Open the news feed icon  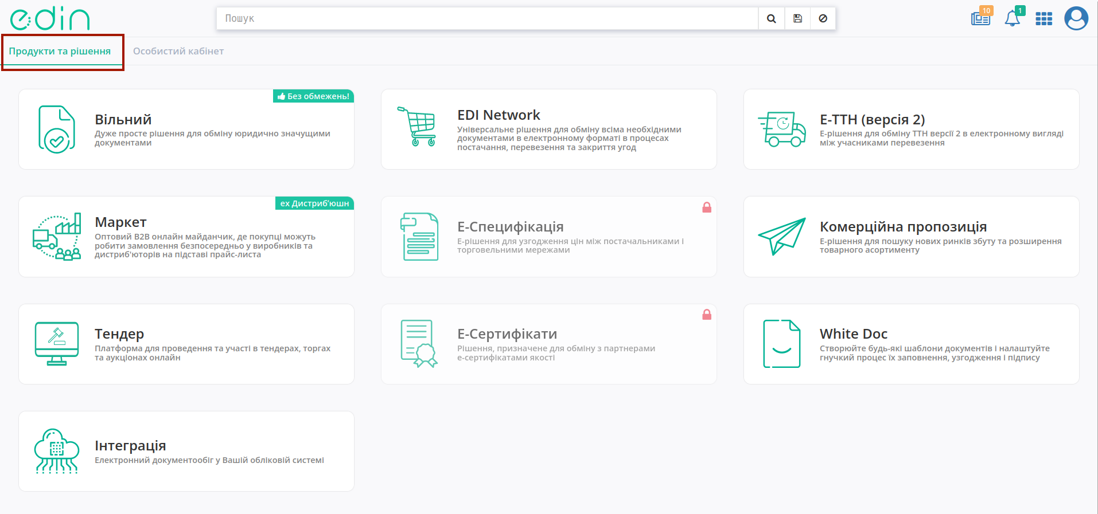(981, 18)
